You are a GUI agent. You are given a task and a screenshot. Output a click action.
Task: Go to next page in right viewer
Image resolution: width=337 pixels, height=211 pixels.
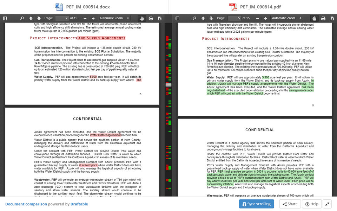click(211, 19)
